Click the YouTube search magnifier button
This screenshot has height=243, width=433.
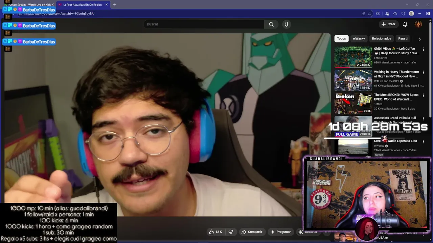[x=271, y=24]
